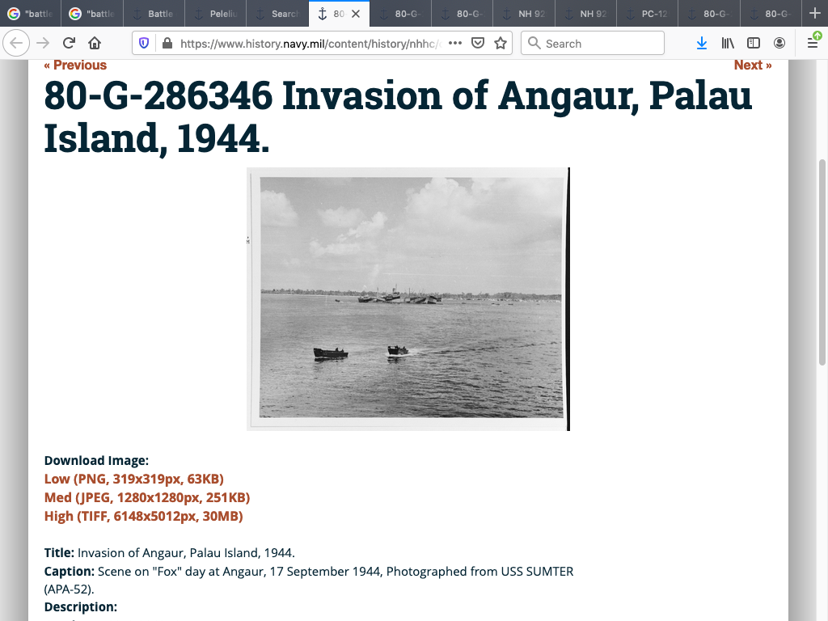Image resolution: width=828 pixels, height=621 pixels.
Task: Click the page vertical scrollbar
Action: click(822, 259)
